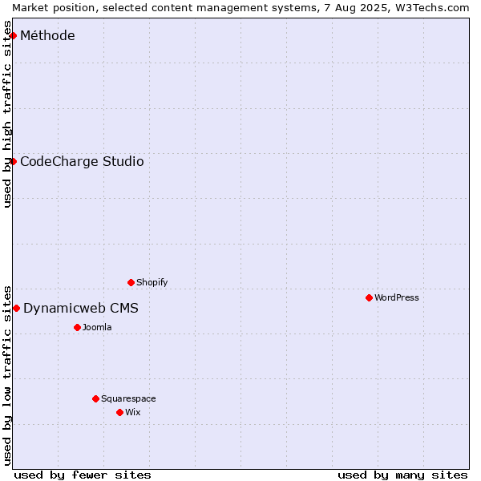This screenshot has height=481, width=481.
Task: Click the 'CodeCharge Studio' label
Action: pos(82,162)
